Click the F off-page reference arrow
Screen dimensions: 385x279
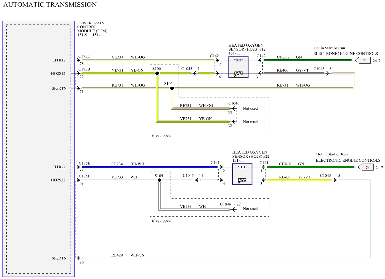tap(363, 61)
